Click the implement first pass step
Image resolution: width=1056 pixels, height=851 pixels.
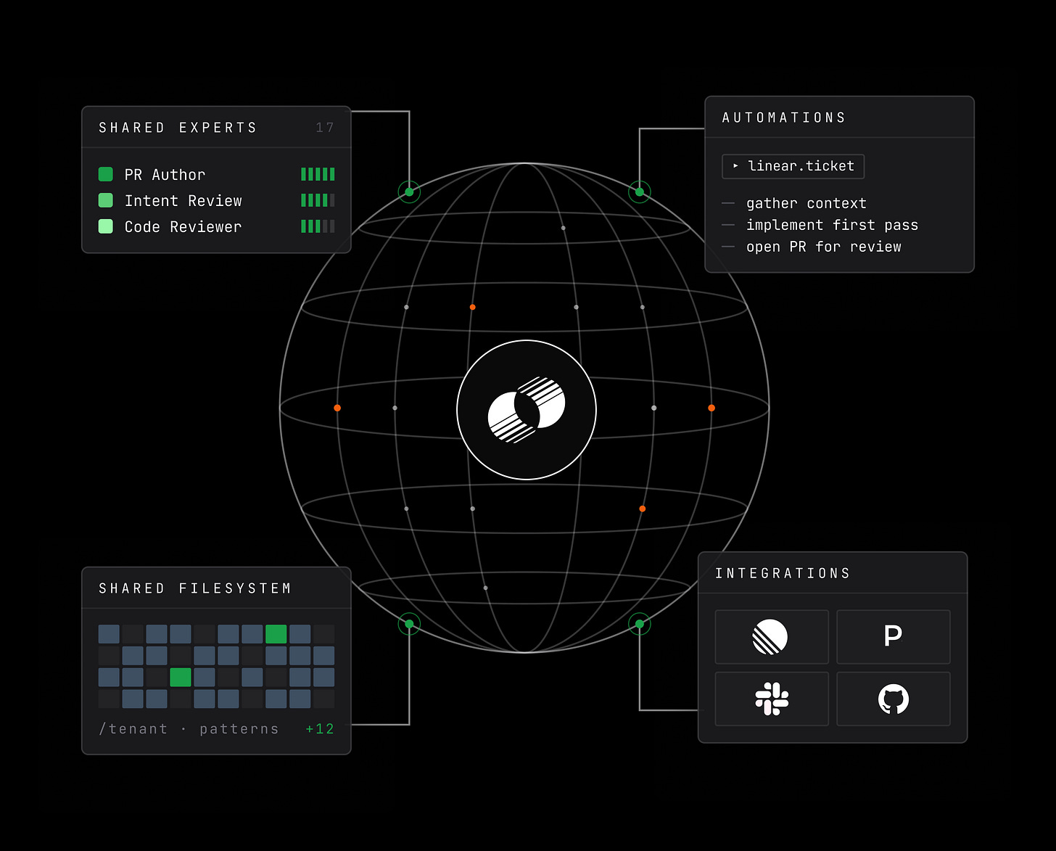click(833, 226)
